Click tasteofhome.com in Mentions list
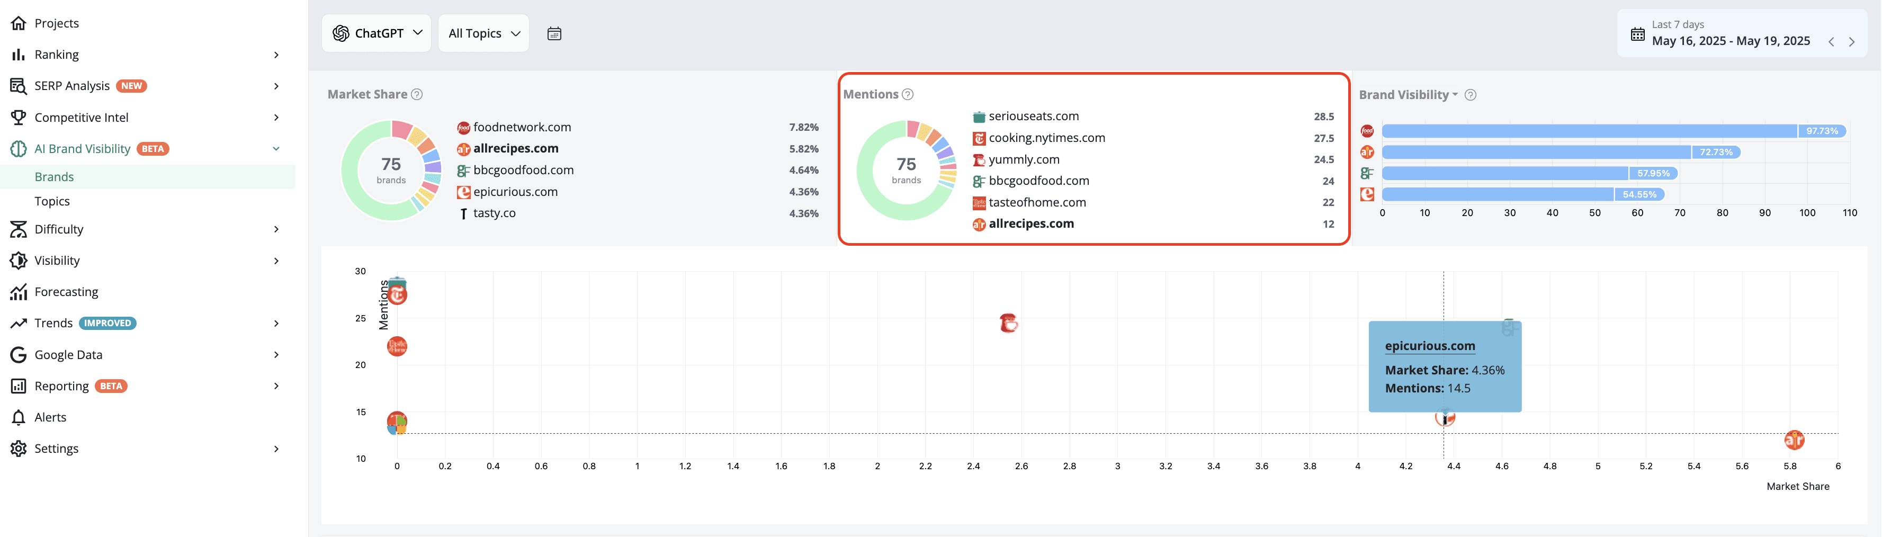Image resolution: width=1882 pixels, height=537 pixels. (1037, 202)
